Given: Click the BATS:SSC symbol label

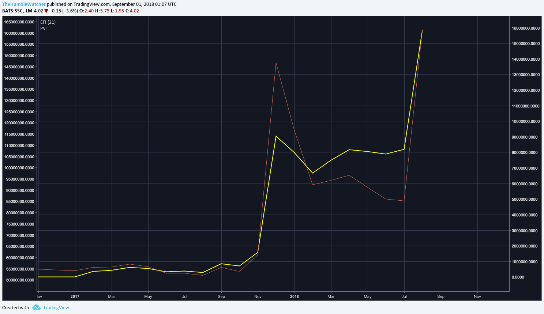Looking at the screenshot, I should coord(13,11).
